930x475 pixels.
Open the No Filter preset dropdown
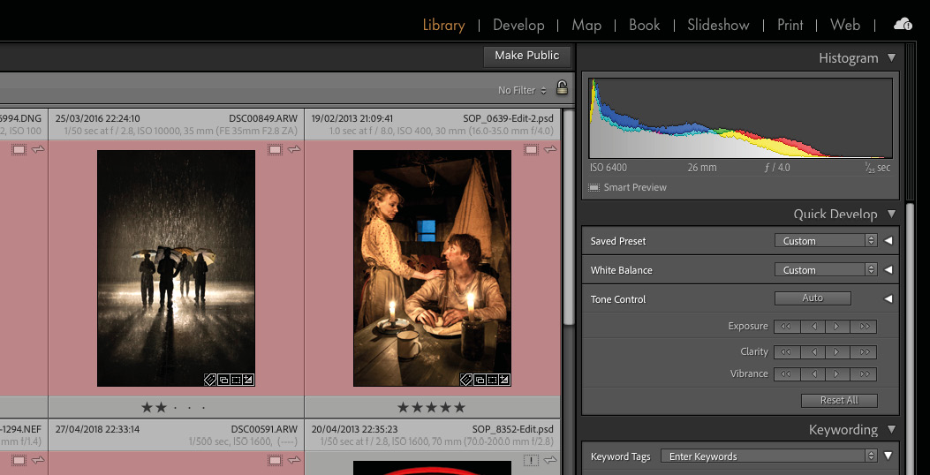pyautogui.click(x=522, y=91)
